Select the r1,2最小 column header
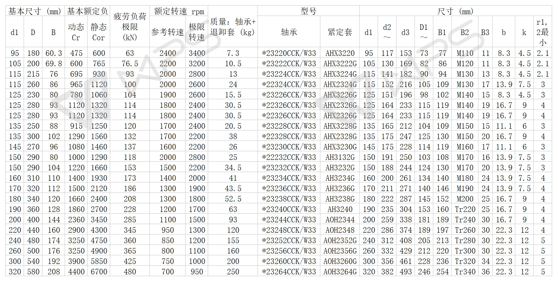 point(542,32)
